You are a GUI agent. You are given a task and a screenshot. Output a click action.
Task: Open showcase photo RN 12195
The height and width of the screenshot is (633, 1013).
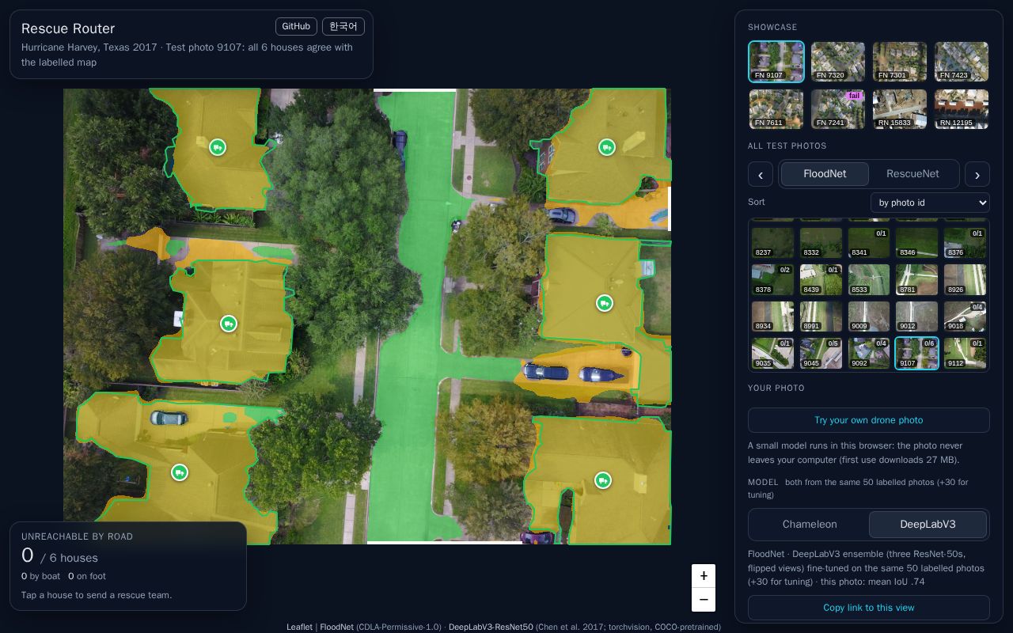962,109
